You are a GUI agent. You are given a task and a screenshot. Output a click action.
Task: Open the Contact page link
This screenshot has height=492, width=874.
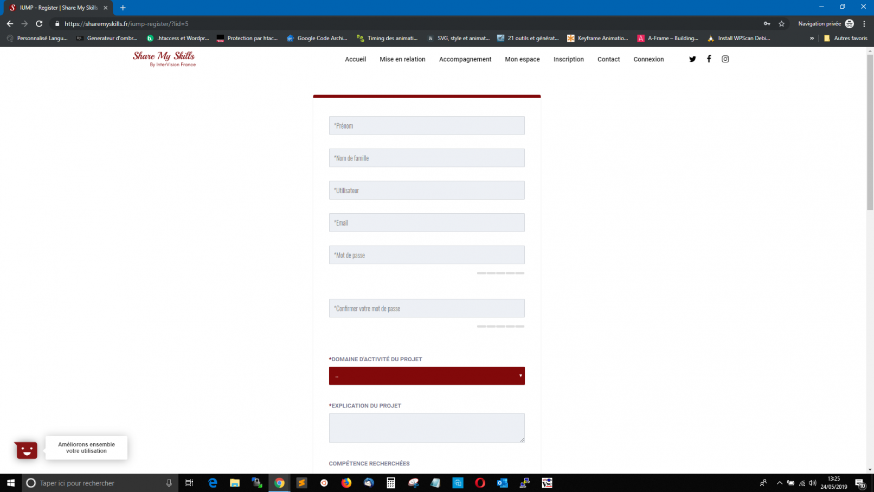click(x=608, y=59)
